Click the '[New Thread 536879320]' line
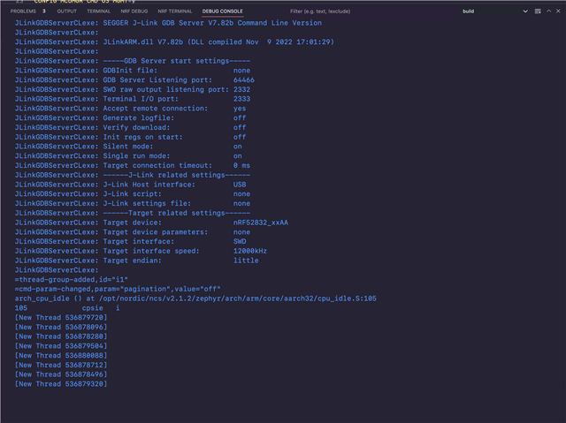The height and width of the screenshot is (423, 566). [x=61, y=384]
